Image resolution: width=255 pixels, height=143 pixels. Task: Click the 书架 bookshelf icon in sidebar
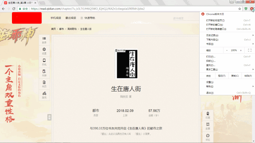(x=44, y=73)
